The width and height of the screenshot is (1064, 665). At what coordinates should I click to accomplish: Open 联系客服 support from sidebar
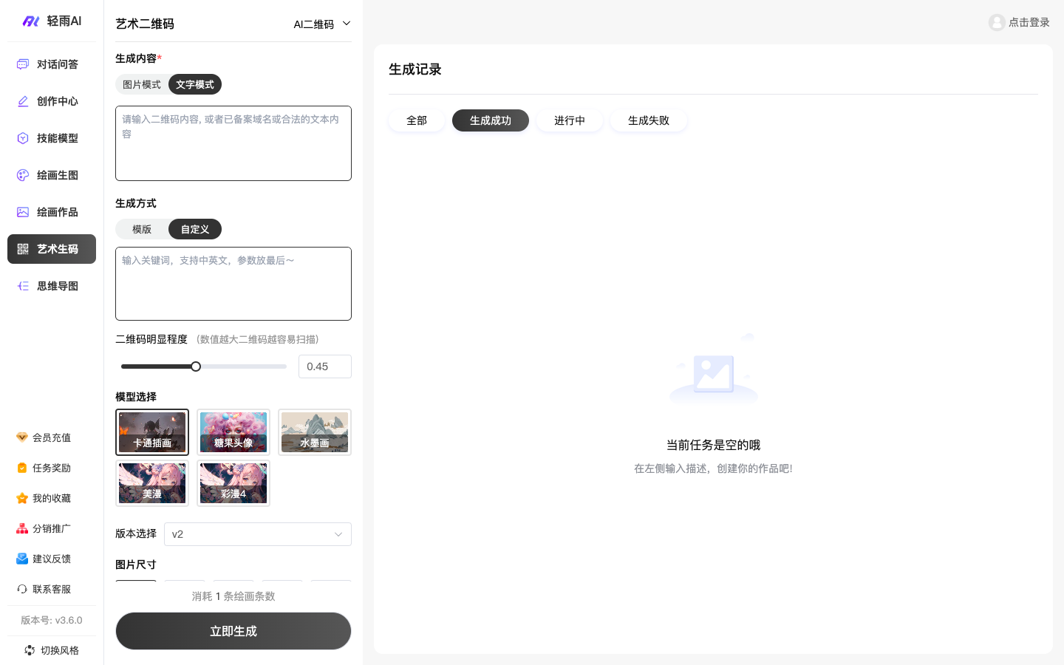click(52, 589)
